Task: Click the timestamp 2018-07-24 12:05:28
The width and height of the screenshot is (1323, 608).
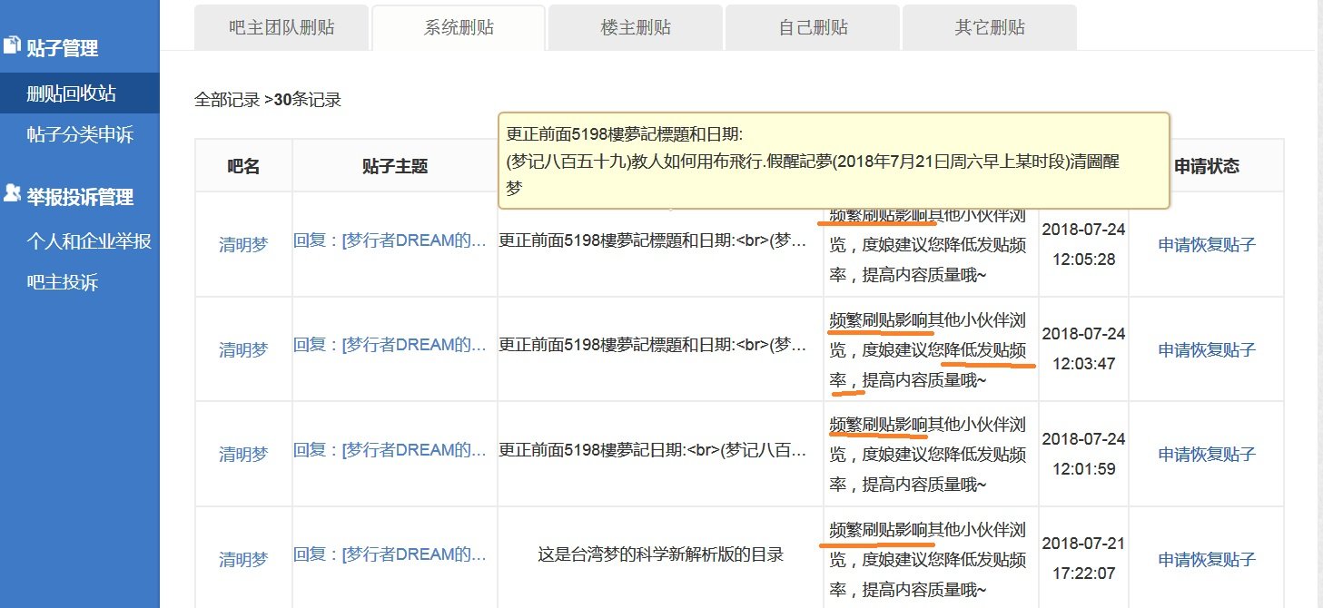Action: point(1083,244)
